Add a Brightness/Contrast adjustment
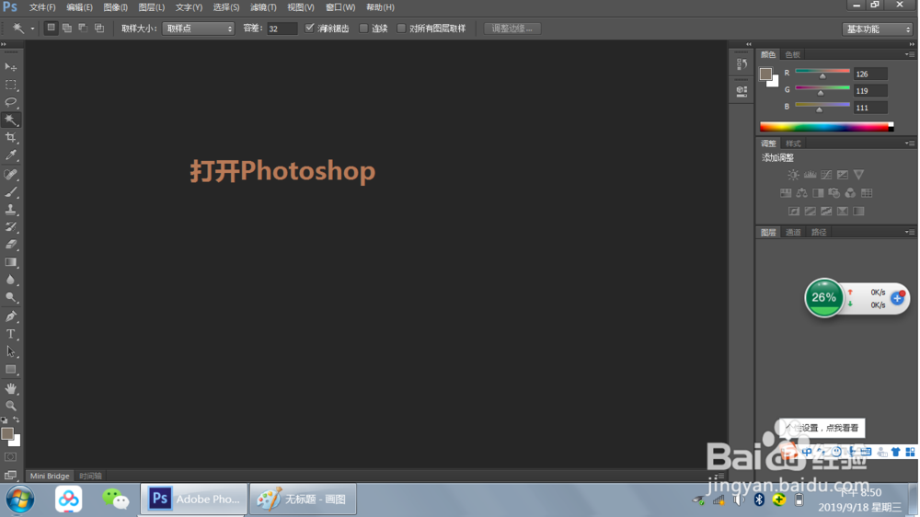This screenshot has width=920, height=517. (x=793, y=175)
